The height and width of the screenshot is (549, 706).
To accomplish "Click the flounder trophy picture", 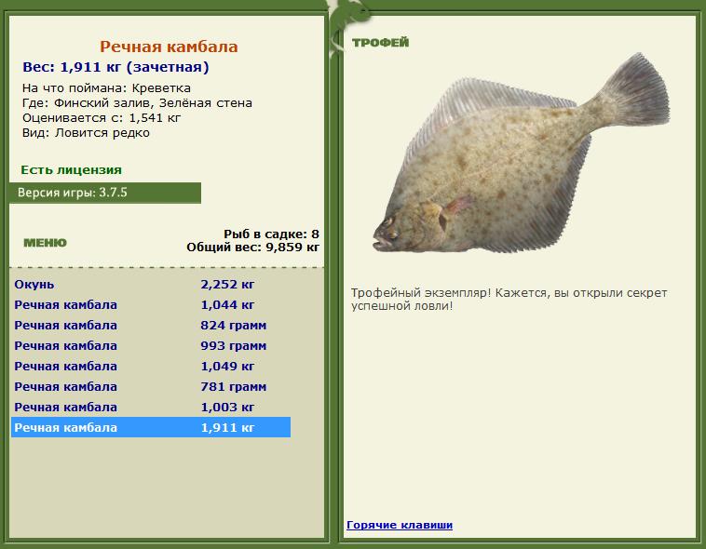I will coord(521,153).
